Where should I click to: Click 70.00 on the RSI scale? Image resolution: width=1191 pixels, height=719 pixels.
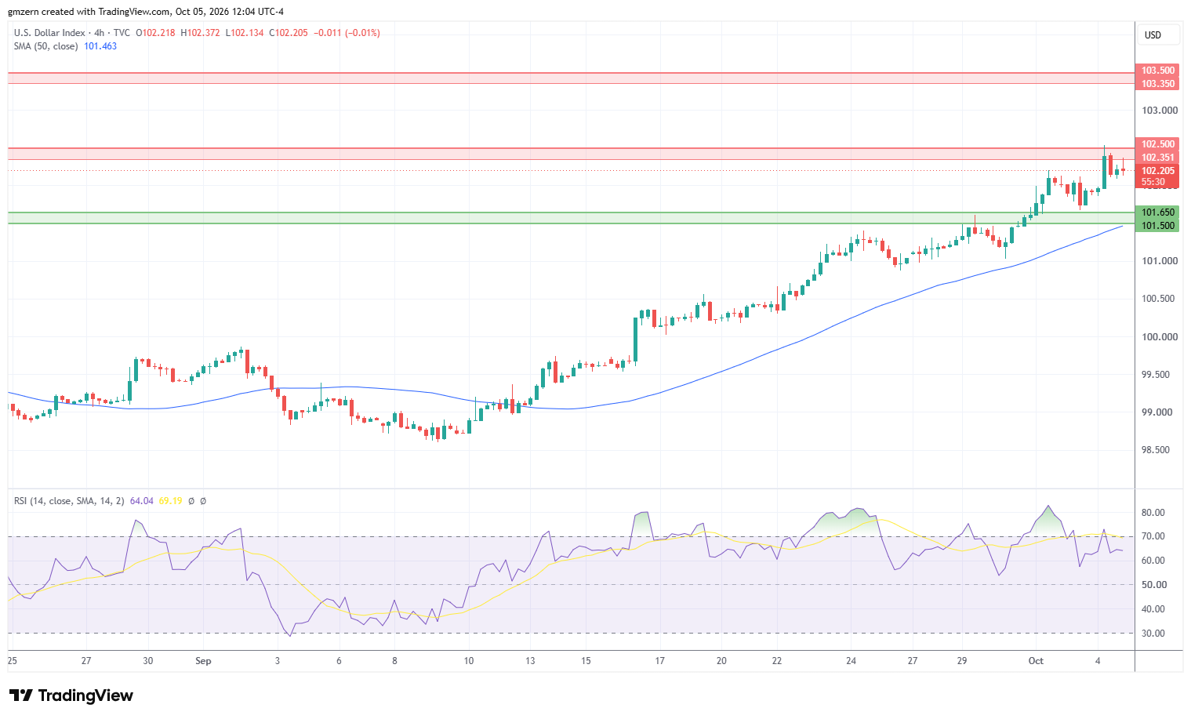coord(1153,536)
